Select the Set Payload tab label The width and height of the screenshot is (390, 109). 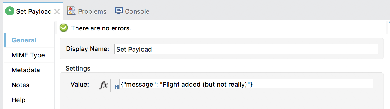tap(34, 11)
